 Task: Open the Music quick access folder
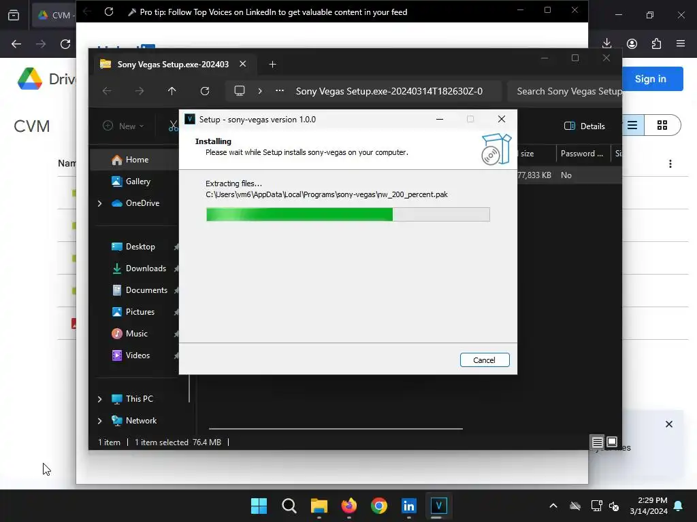(x=129, y=334)
